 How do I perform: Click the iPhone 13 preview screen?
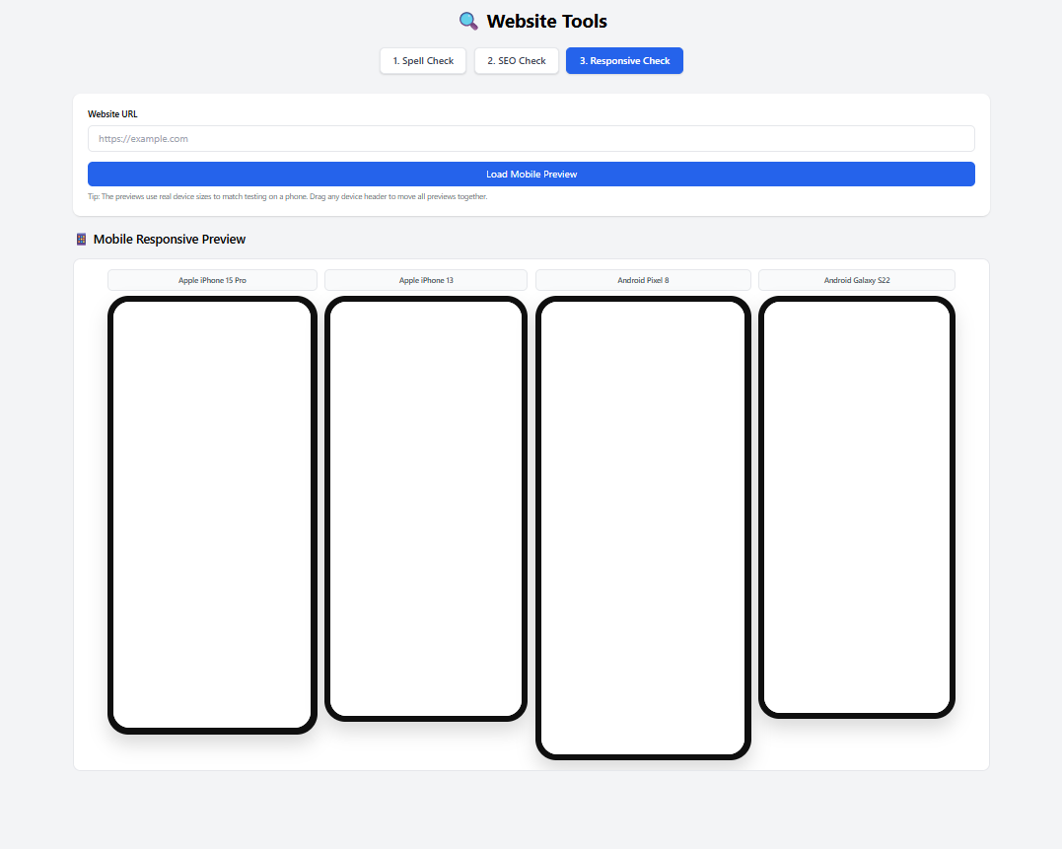tap(425, 503)
